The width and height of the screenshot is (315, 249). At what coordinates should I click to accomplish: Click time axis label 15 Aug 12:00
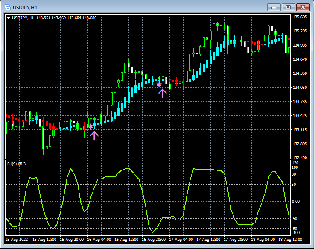pos(44,240)
